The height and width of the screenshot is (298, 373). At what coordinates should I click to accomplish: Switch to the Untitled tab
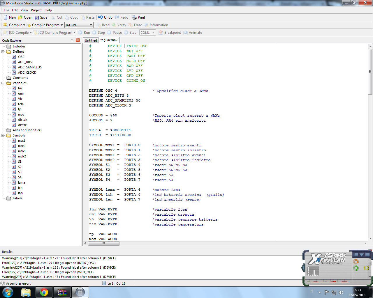coord(91,40)
